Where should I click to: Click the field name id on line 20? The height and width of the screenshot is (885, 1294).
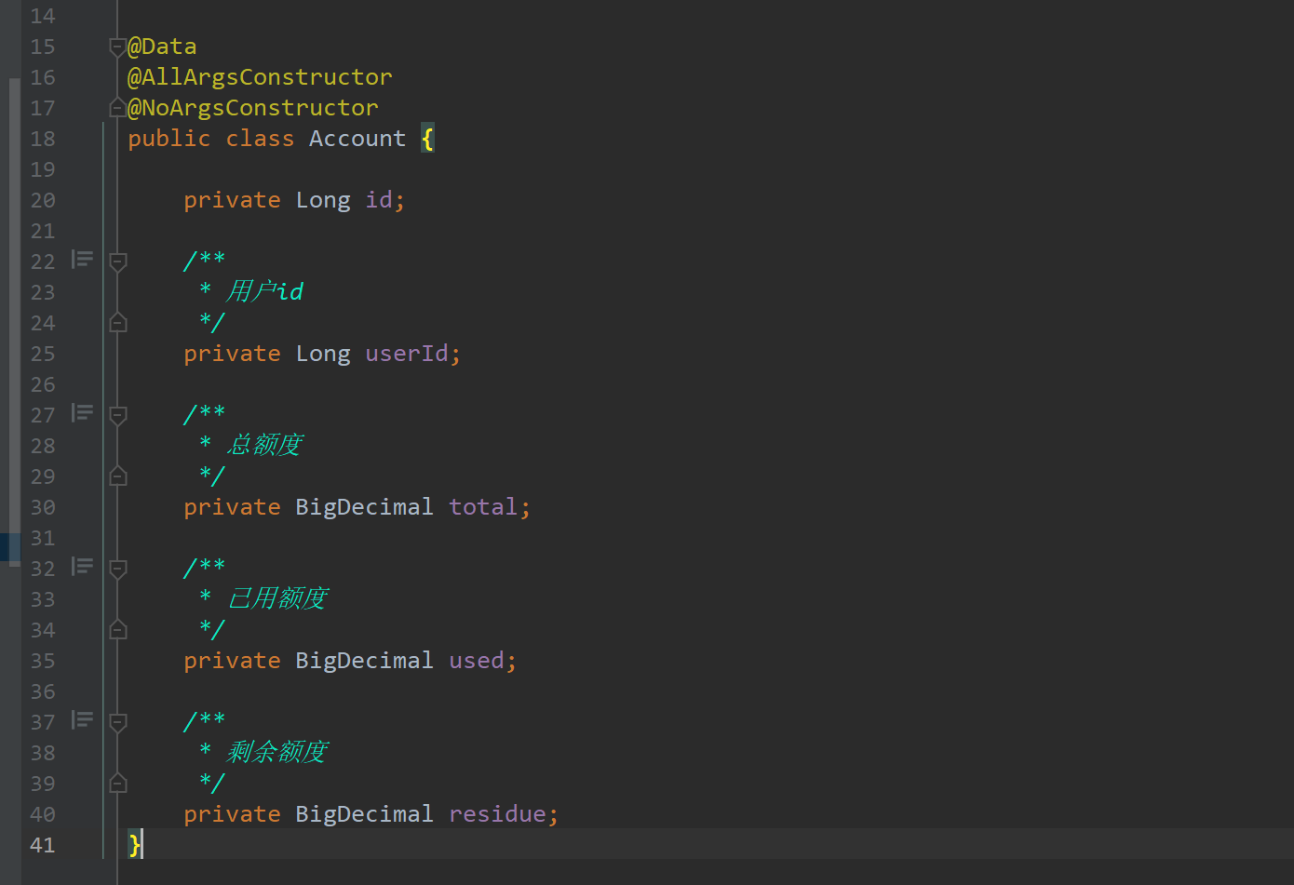point(379,200)
